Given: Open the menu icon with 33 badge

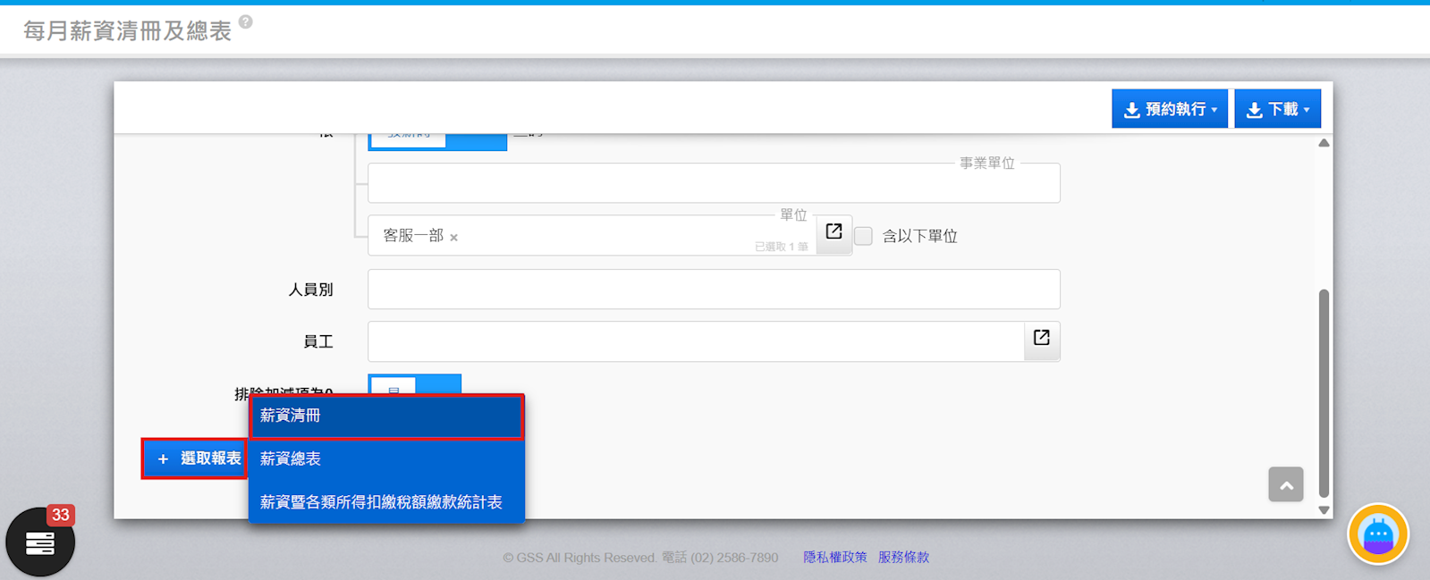Looking at the screenshot, I should [40, 542].
